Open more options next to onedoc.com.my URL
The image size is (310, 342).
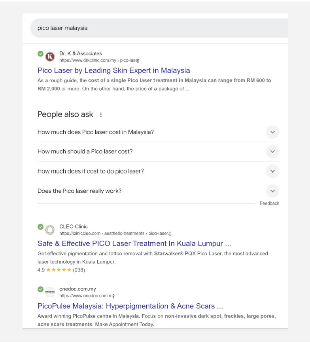[x=114, y=296]
